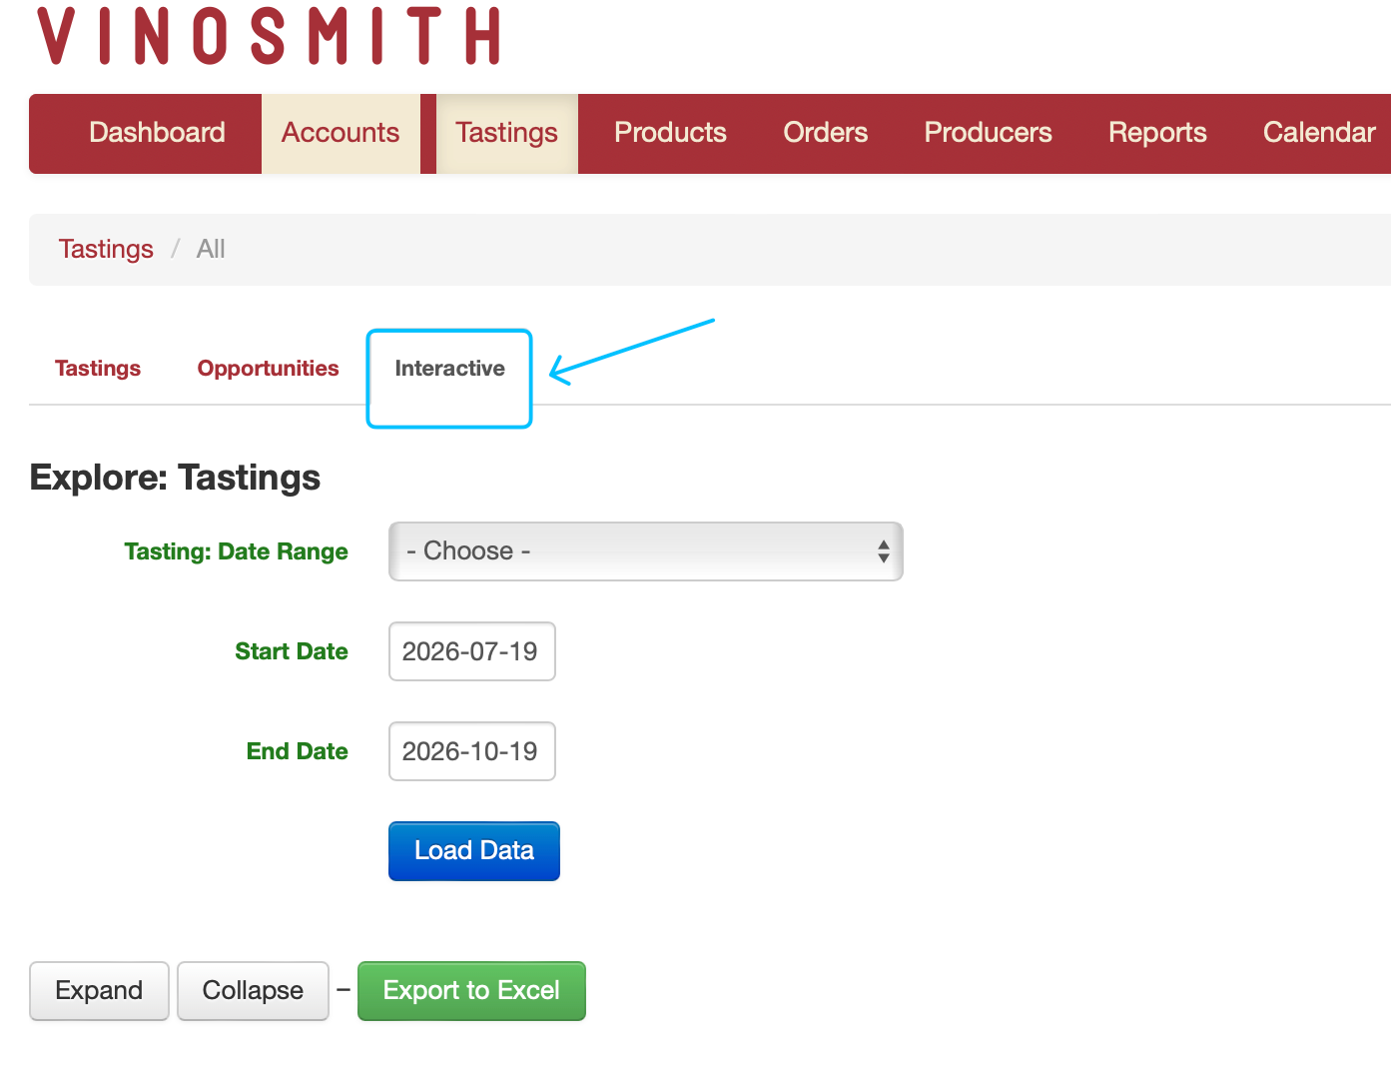Select the Interactive tab
This screenshot has width=1391, height=1078.
click(449, 369)
